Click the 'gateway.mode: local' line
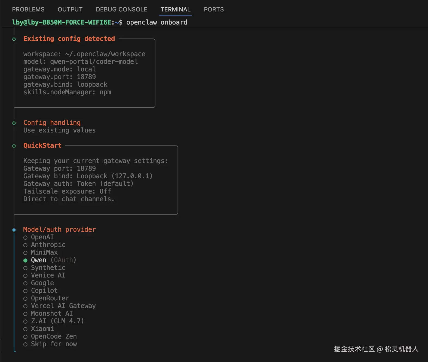 click(x=60, y=69)
